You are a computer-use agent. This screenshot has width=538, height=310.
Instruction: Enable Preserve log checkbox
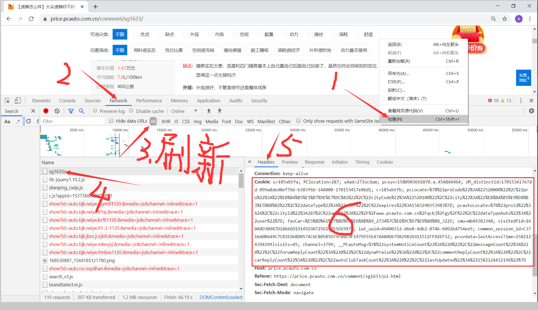coord(95,110)
